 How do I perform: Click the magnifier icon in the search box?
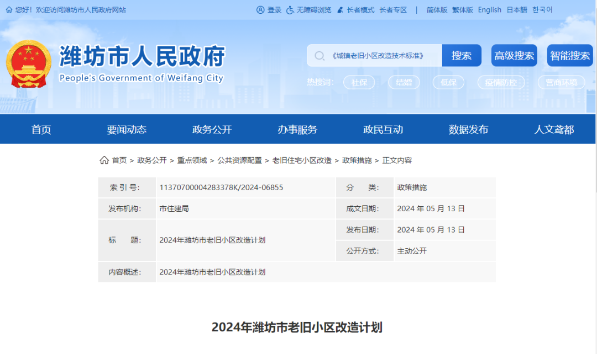click(x=320, y=56)
